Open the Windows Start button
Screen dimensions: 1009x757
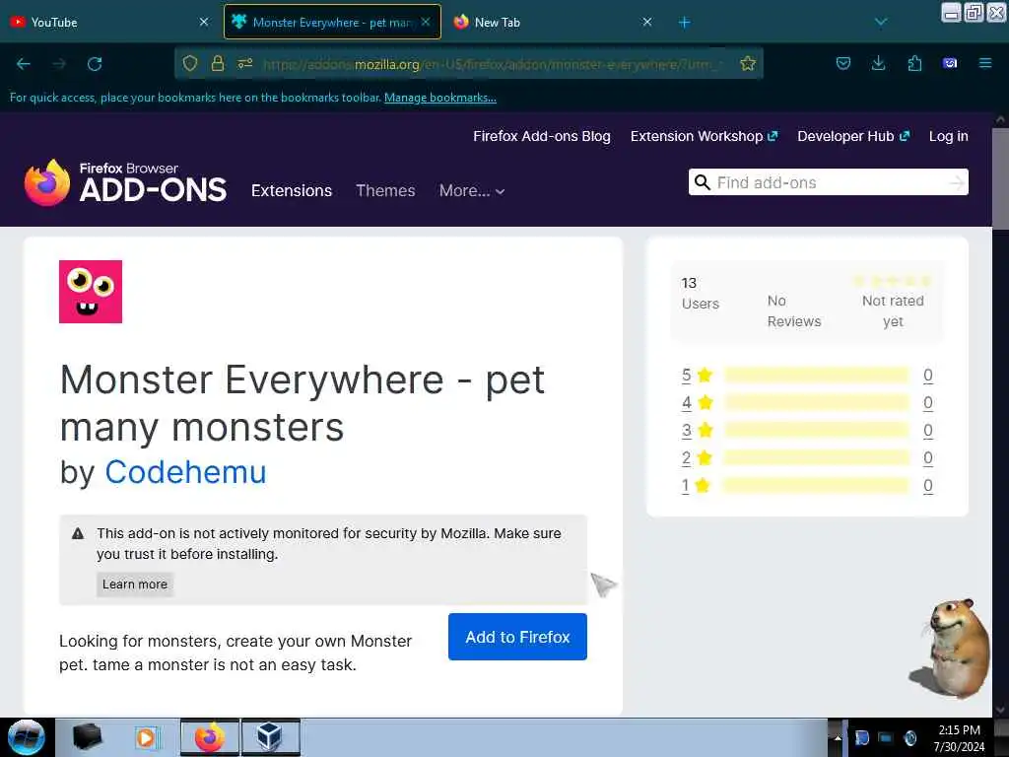pyautogui.click(x=27, y=737)
